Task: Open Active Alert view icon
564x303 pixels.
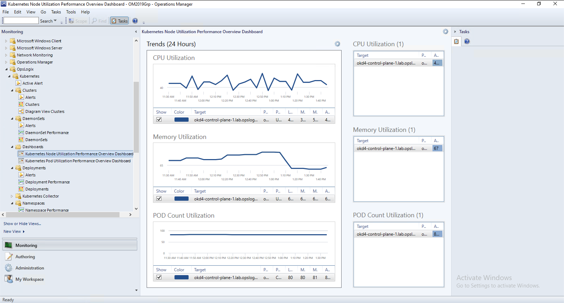Action: pyautogui.click(x=18, y=83)
